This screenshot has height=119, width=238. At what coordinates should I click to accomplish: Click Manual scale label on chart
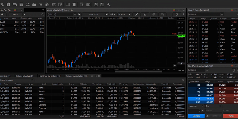181,19
